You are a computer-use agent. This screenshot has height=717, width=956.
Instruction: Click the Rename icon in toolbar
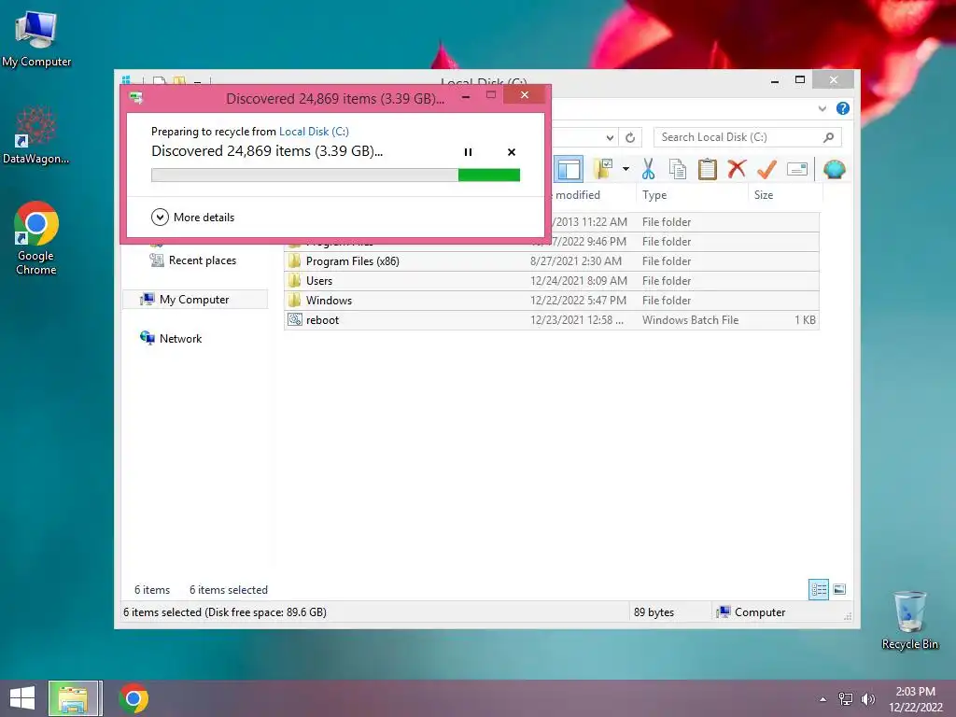pyautogui.click(x=797, y=169)
